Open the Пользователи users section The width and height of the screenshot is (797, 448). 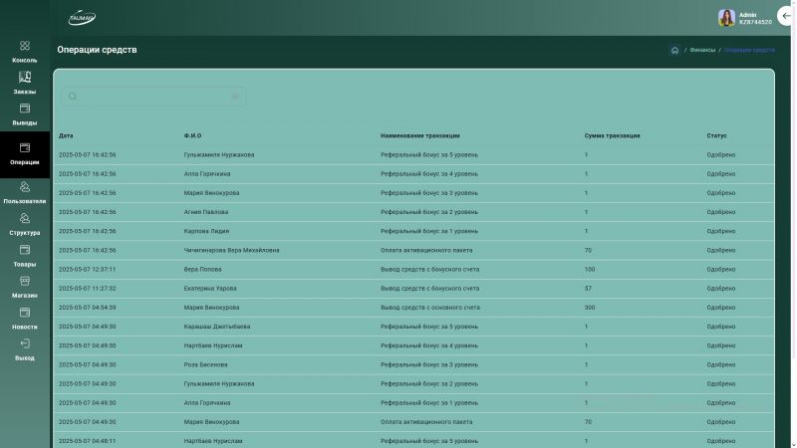tap(25, 187)
